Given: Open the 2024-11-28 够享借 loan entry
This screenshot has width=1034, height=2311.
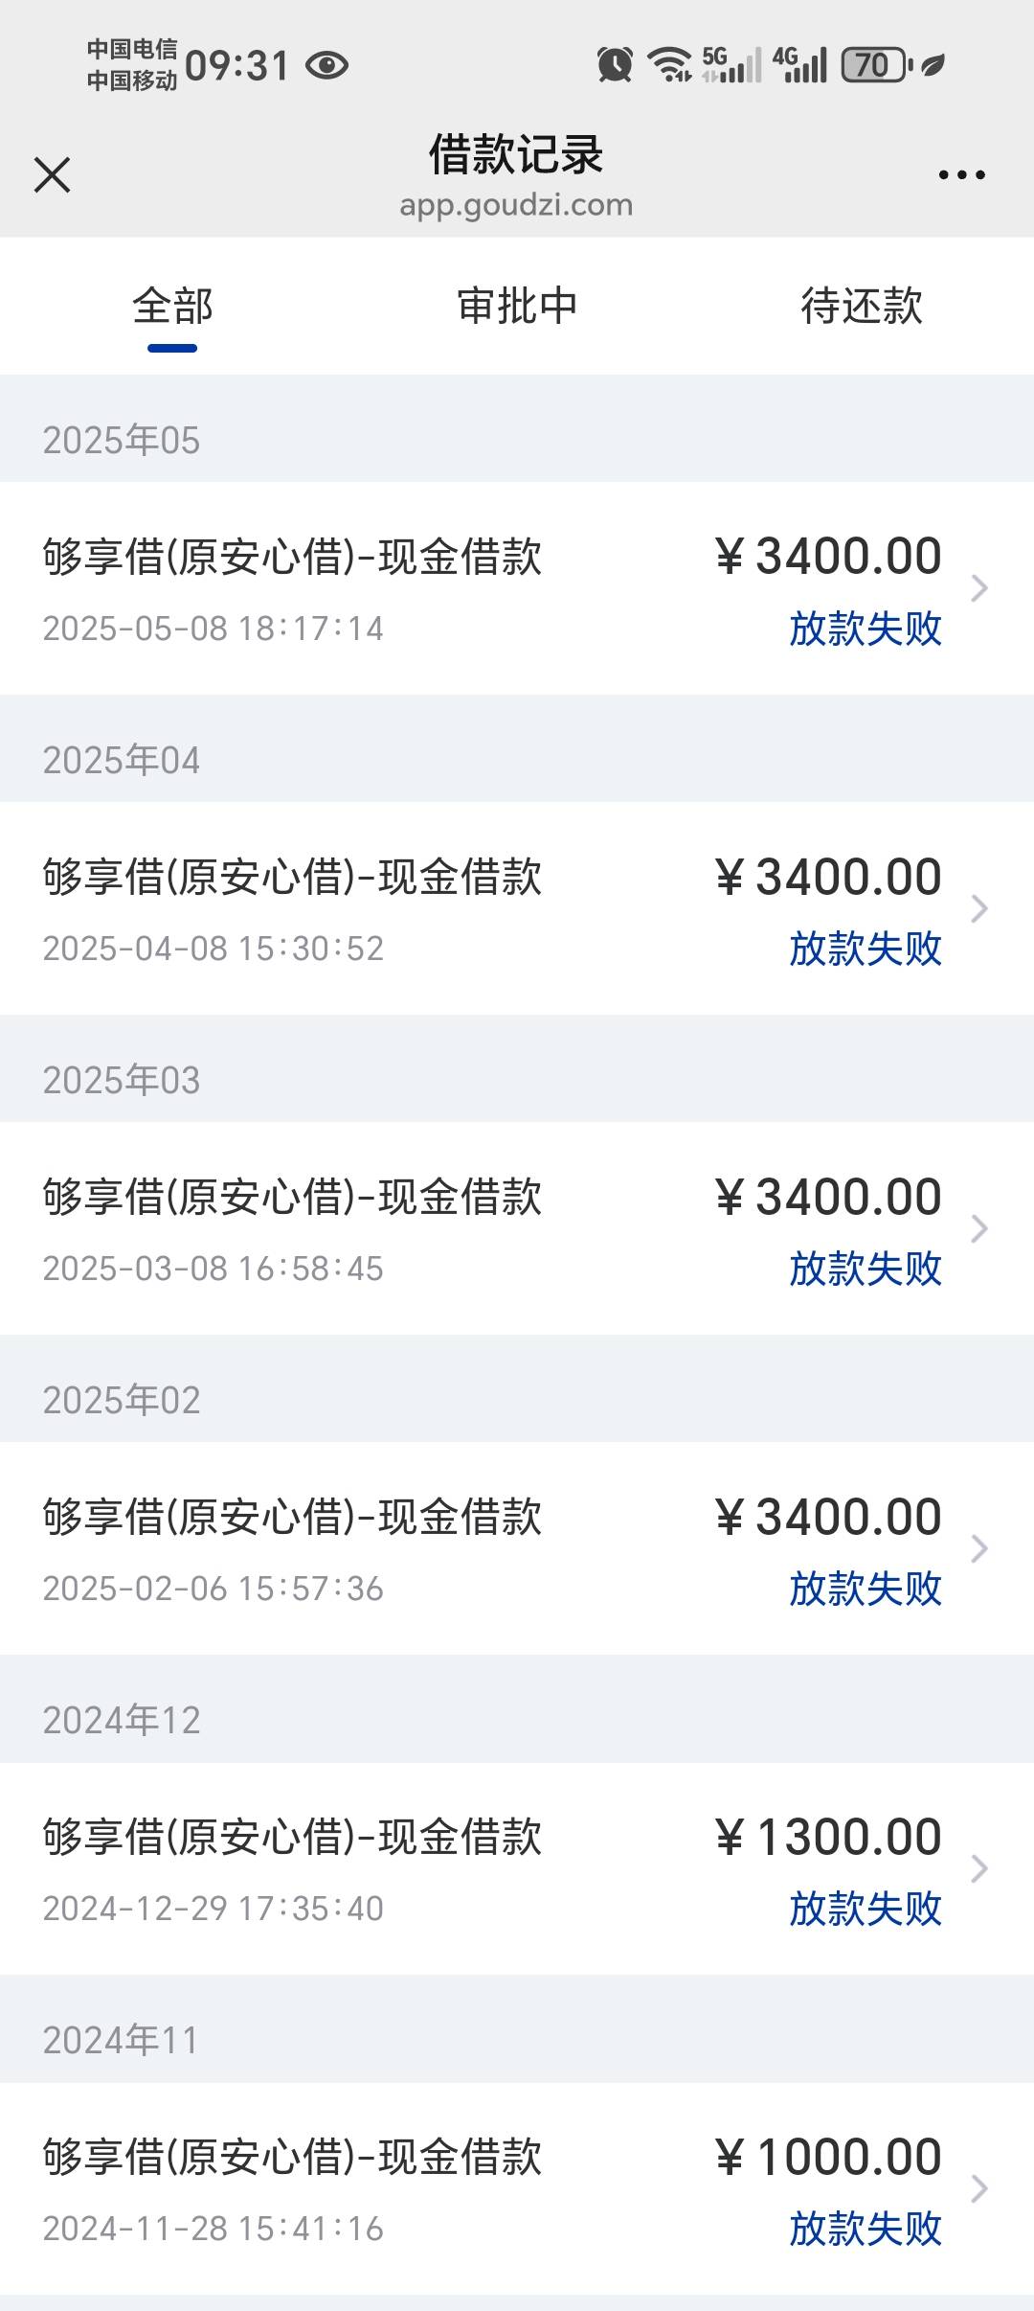Looking at the screenshot, I should 517,2188.
